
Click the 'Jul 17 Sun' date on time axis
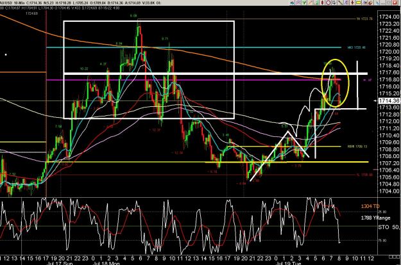pos(60,263)
